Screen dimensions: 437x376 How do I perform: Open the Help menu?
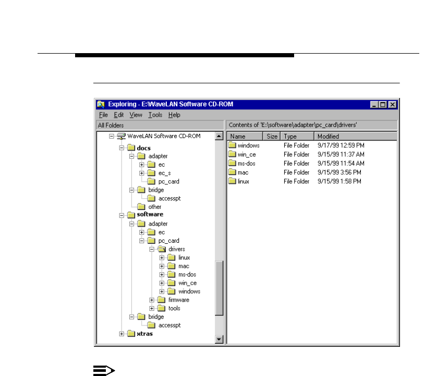pyautogui.click(x=174, y=115)
